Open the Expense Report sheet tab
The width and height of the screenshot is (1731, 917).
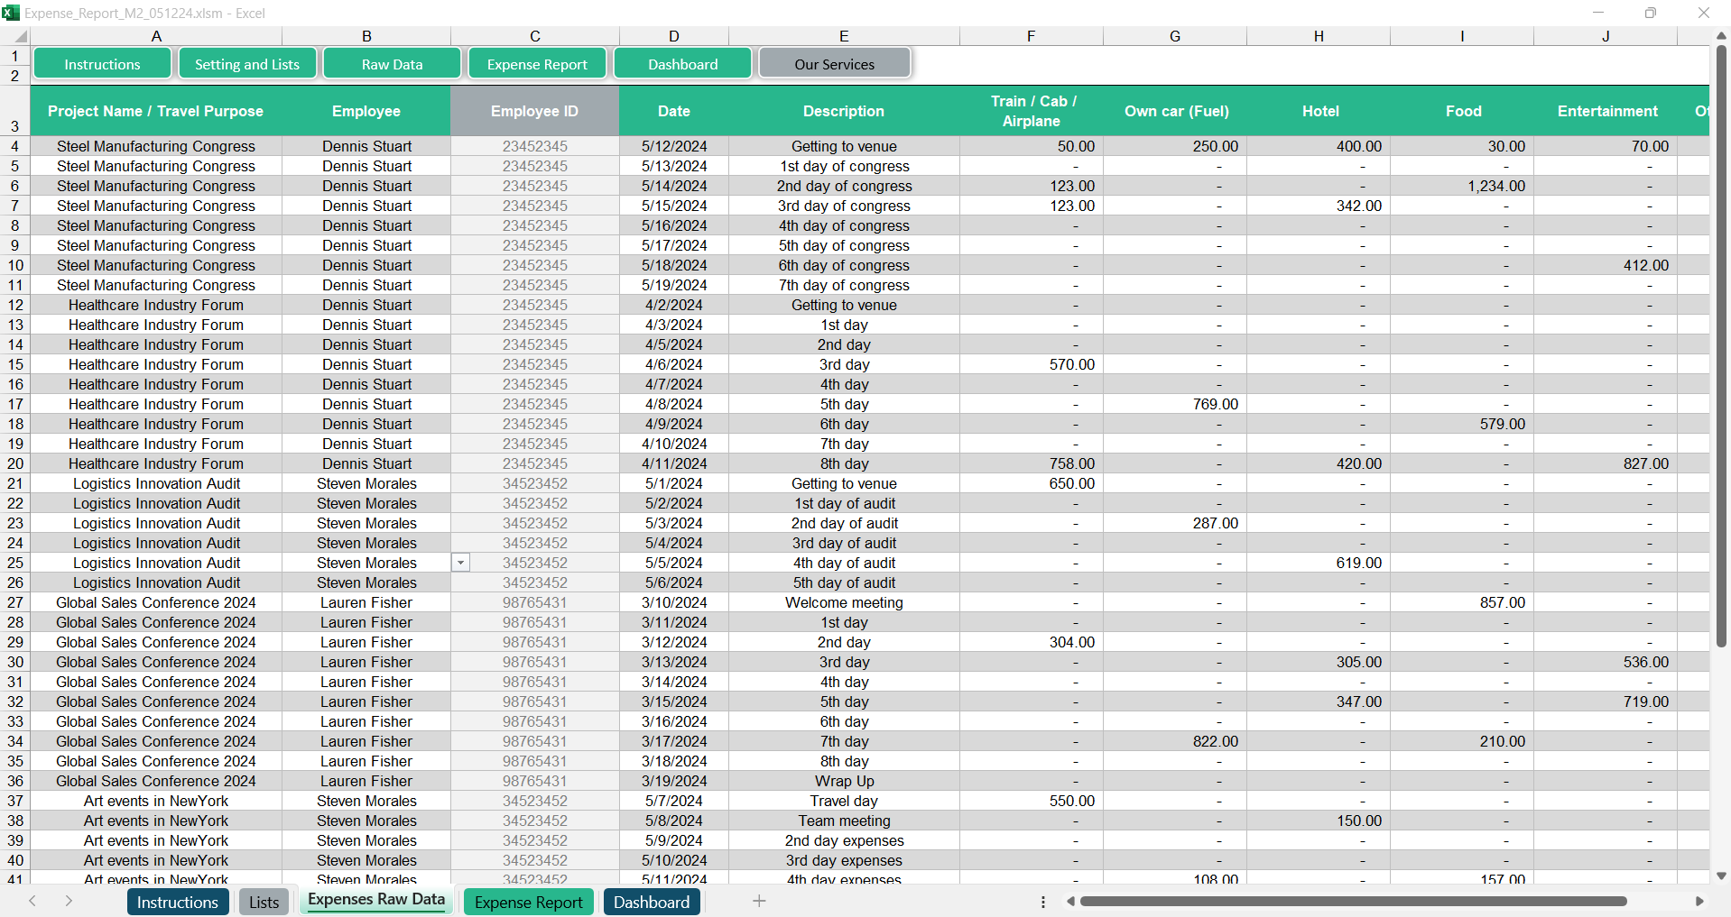pos(528,902)
